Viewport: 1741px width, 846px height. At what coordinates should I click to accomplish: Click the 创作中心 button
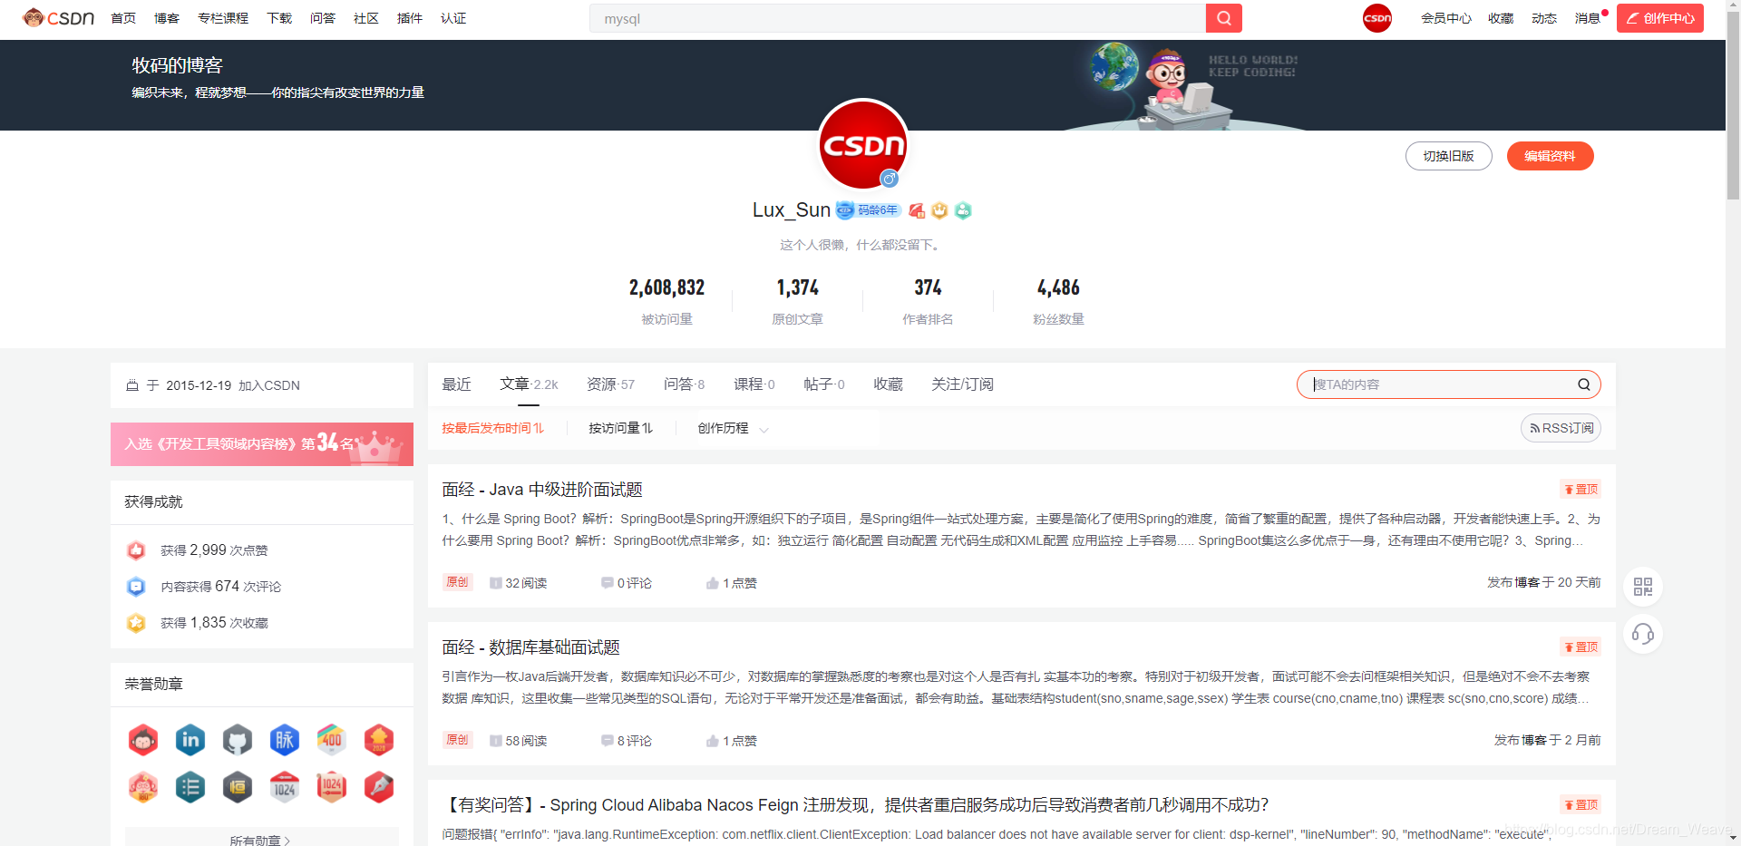pyautogui.click(x=1659, y=18)
